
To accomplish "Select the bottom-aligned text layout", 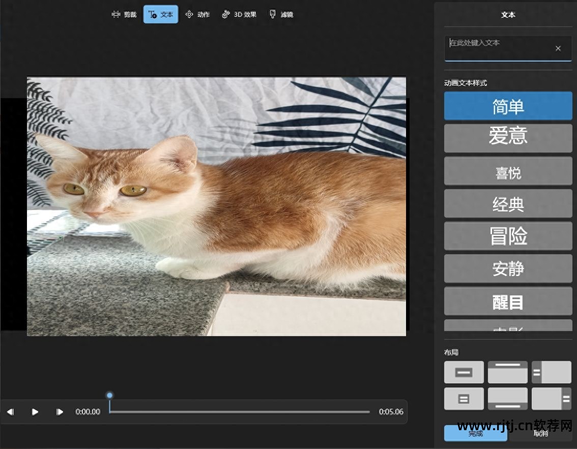I will [508, 399].
